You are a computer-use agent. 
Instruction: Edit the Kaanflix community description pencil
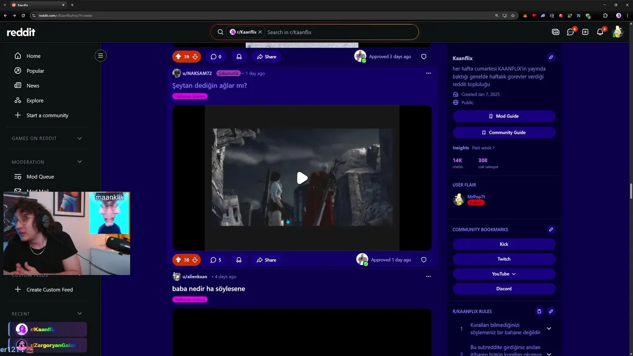coord(551,57)
